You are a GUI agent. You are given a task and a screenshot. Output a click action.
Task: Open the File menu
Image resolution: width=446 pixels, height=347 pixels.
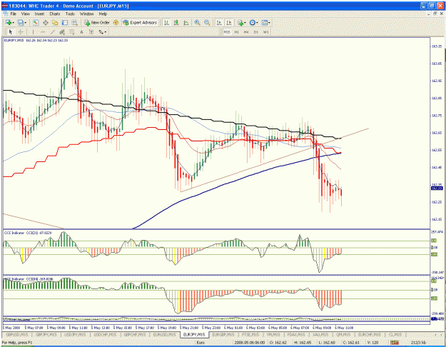pos(13,14)
